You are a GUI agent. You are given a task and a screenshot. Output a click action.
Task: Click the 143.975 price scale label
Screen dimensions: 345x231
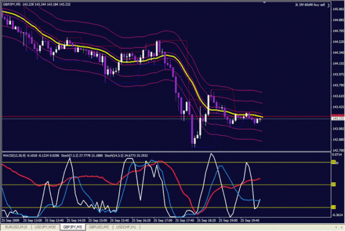coord(338,74)
